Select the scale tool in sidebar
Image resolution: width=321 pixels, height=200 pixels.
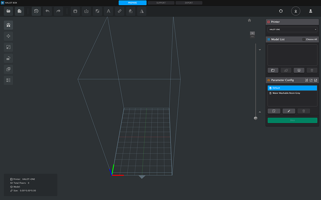pyautogui.click(x=8, y=47)
